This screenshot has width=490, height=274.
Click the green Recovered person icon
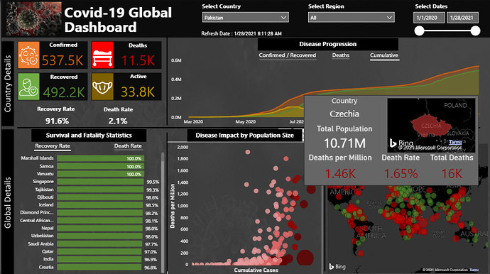28,87
